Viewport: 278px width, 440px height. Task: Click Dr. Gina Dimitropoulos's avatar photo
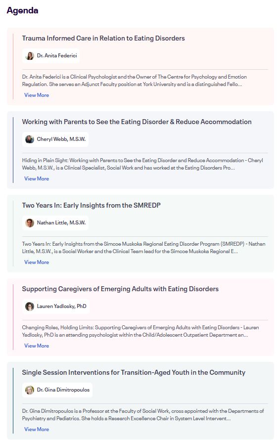30,390
